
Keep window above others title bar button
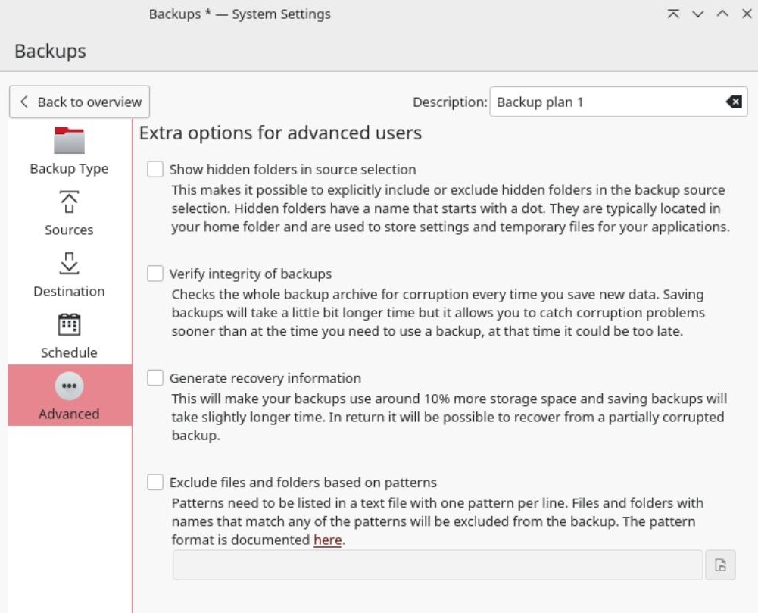click(673, 14)
